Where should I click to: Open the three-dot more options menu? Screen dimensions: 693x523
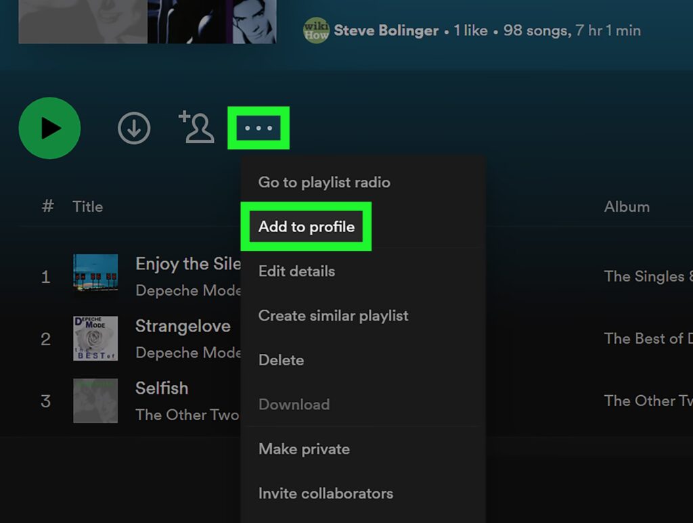click(259, 128)
